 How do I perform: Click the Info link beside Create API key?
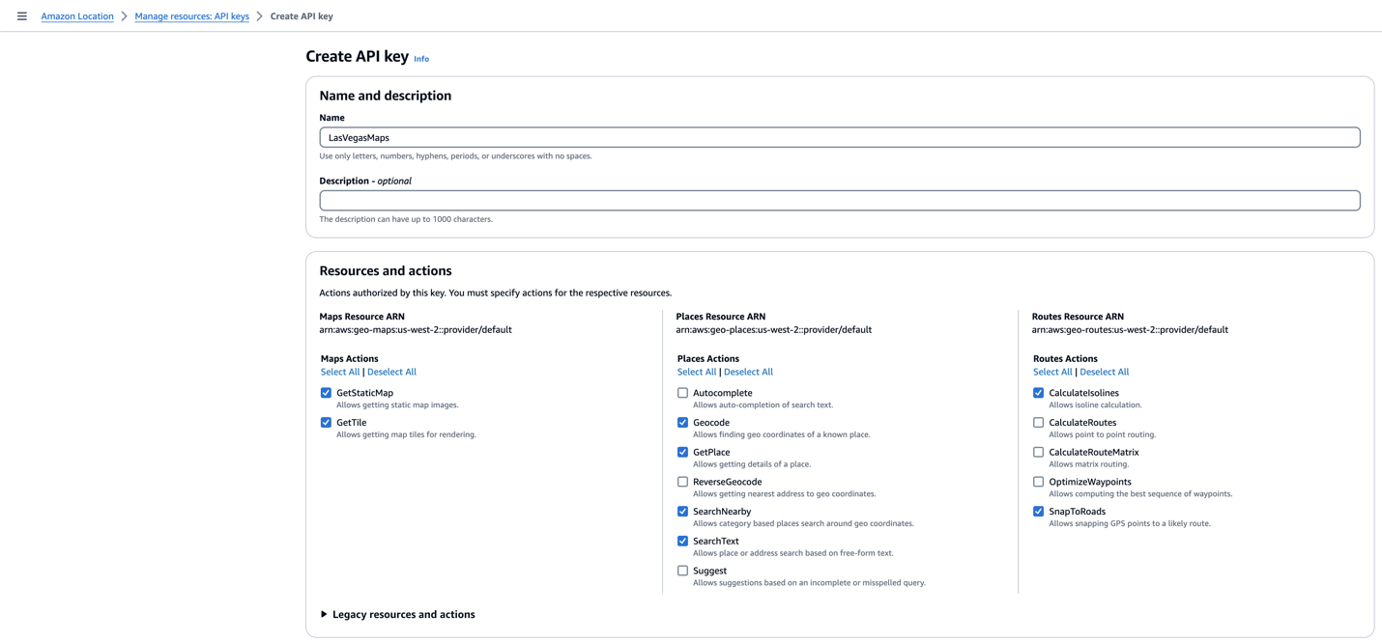click(x=421, y=58)
